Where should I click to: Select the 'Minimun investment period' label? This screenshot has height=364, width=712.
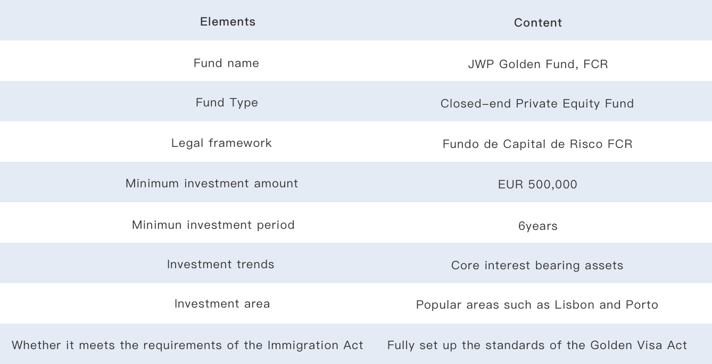(213, 225)
